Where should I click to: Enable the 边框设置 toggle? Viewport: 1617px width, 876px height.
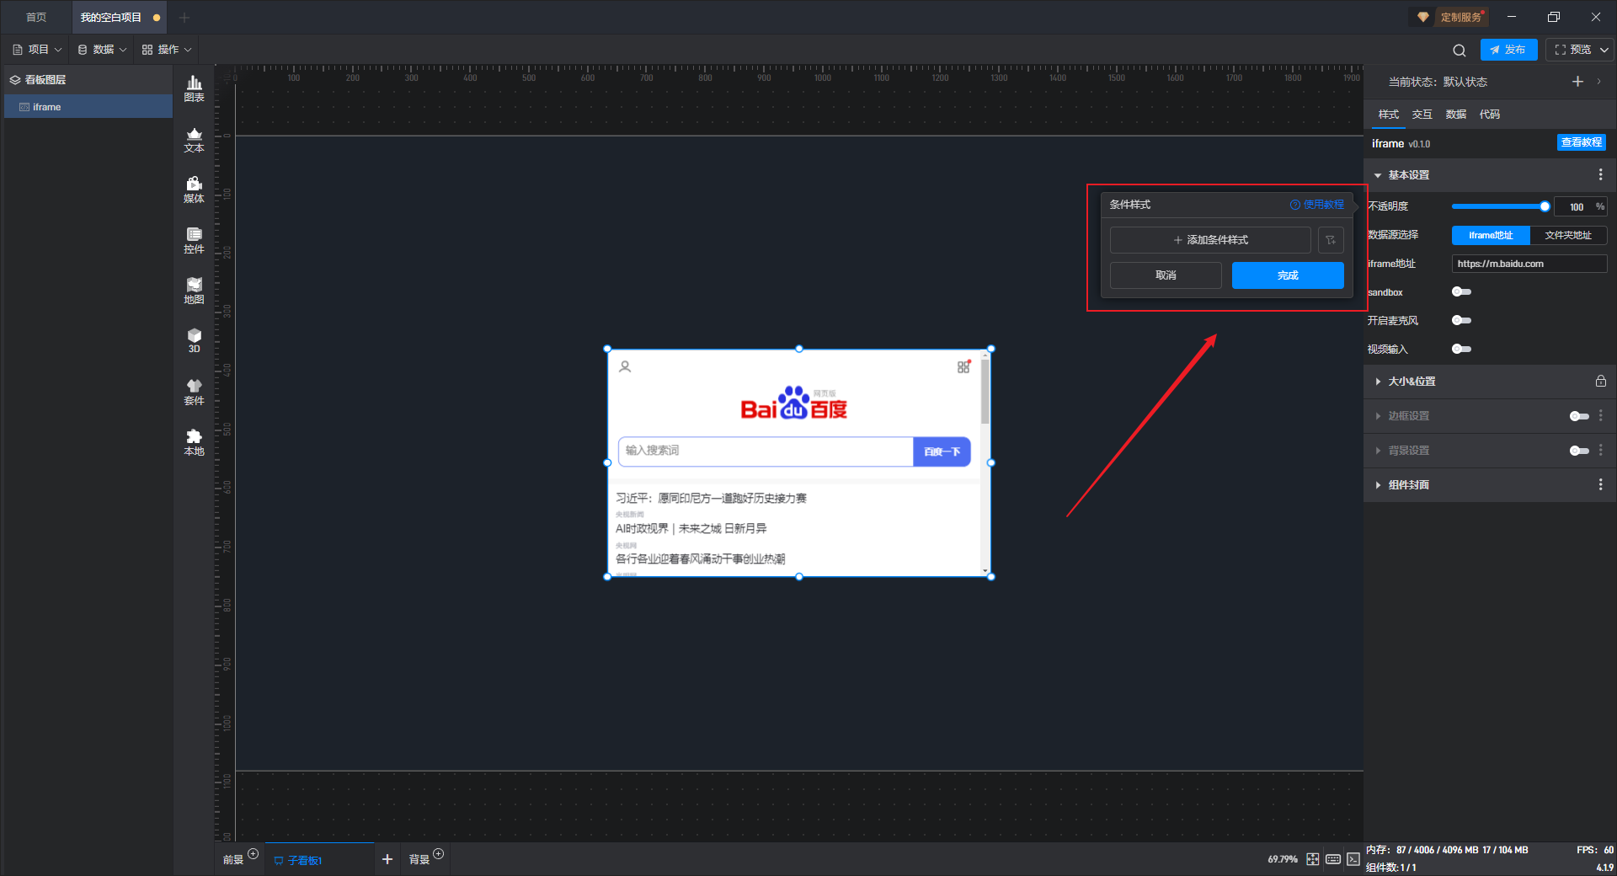click(x=1579, y=416)
